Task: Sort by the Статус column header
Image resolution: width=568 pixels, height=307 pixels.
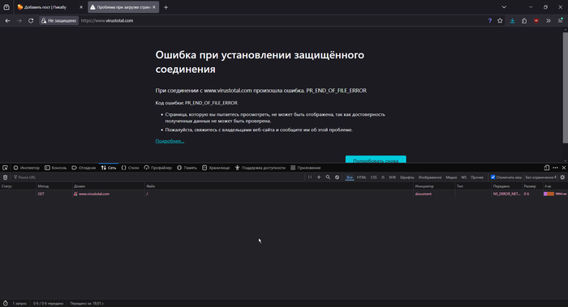Action: [x=18, y=186]
